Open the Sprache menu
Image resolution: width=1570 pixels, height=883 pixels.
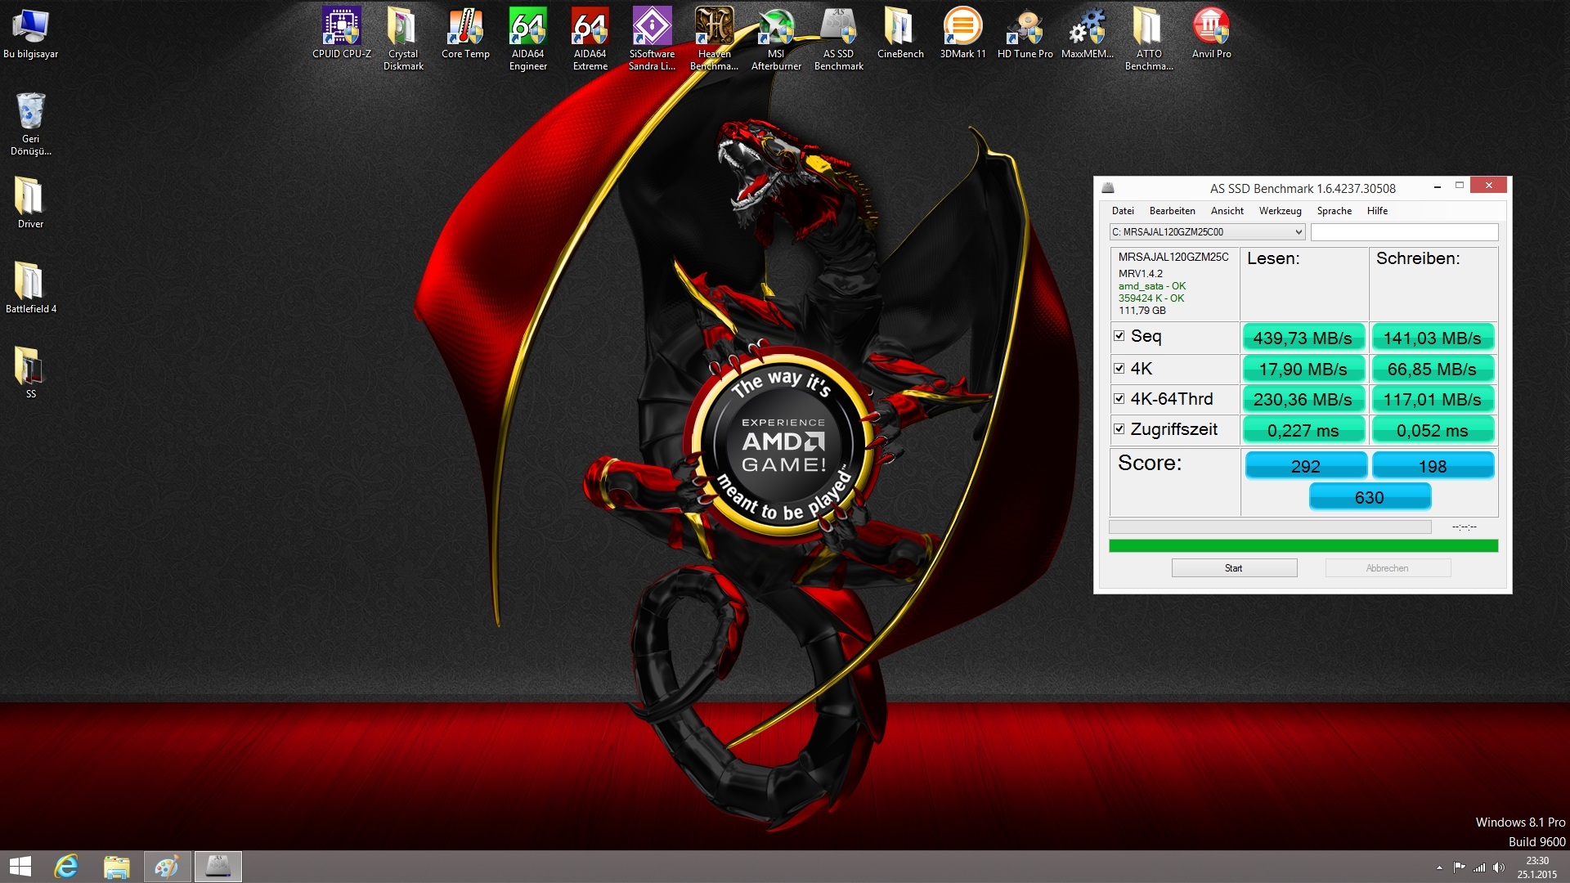[x=1334, y=211]
